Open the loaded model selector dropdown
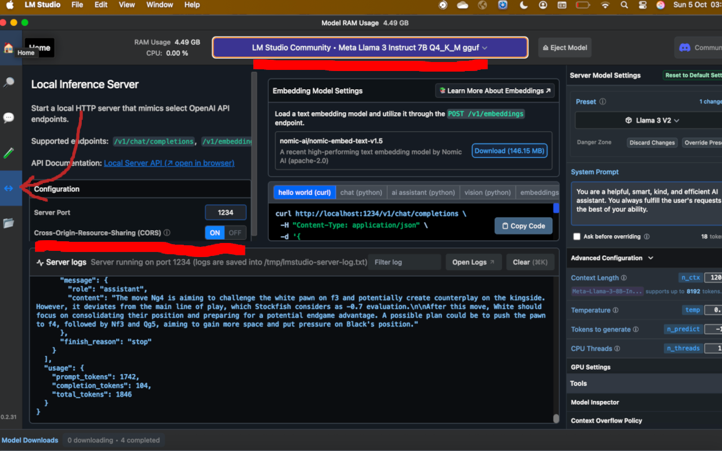 370,48
